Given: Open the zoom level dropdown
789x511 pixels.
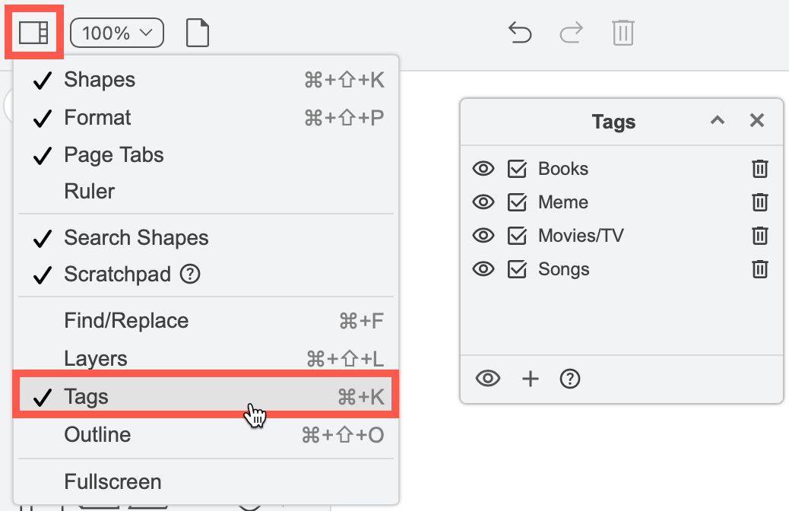Looking at the screenshot, I should pyautogui.click(x=116, y=33).
